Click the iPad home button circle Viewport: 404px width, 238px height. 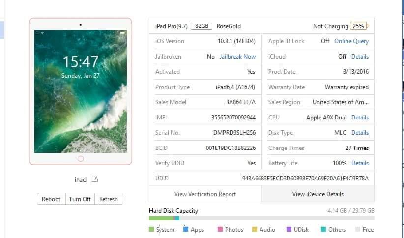(81, 159)
